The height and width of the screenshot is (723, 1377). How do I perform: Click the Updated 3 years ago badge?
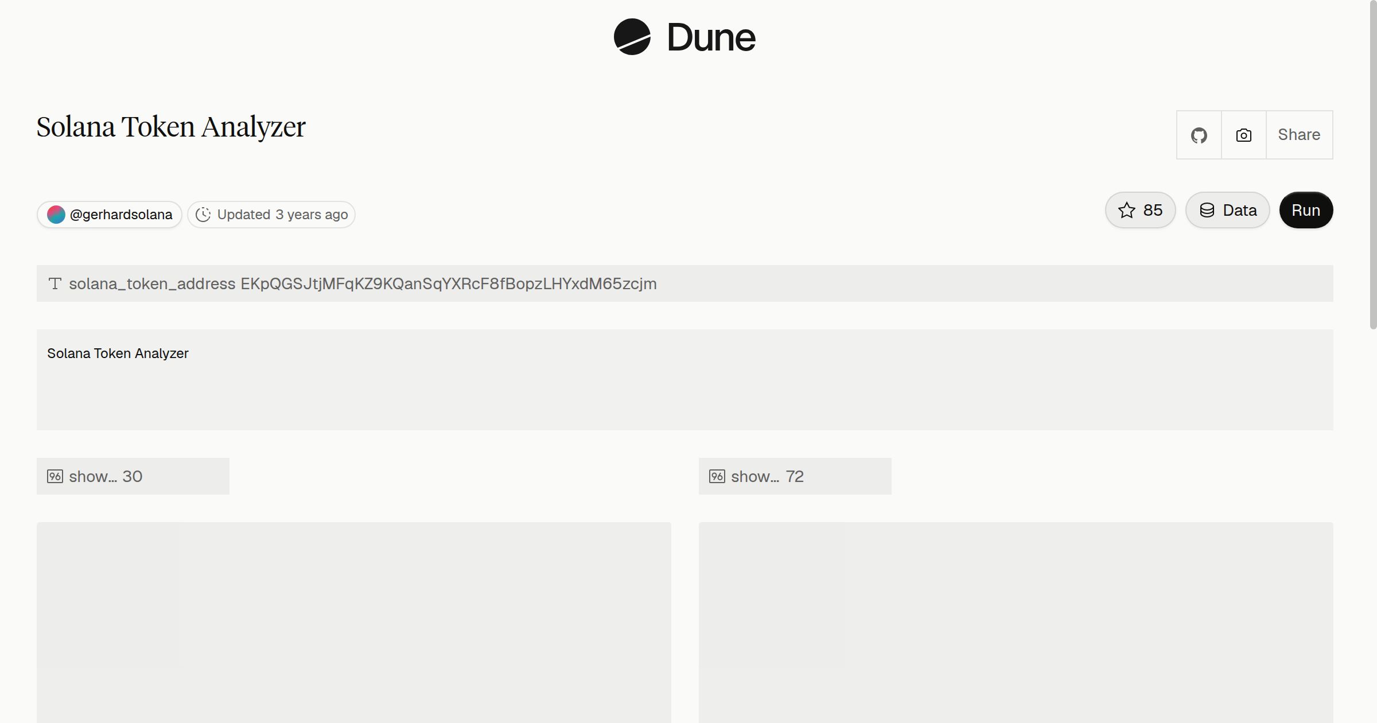(x=271, y=215)
